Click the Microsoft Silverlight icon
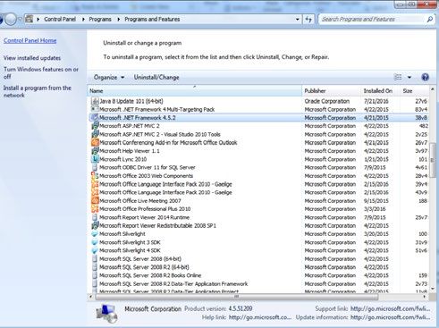The image size is (439, 328). point(95,234)
